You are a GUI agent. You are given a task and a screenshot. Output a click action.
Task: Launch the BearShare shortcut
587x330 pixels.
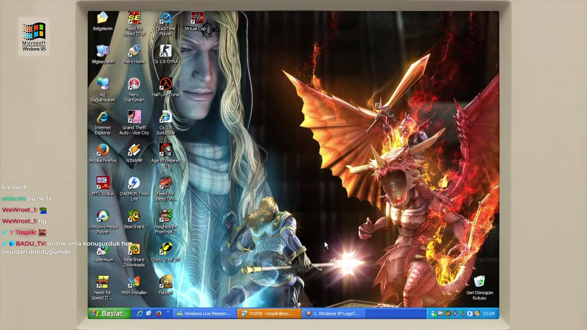[134, 220]
